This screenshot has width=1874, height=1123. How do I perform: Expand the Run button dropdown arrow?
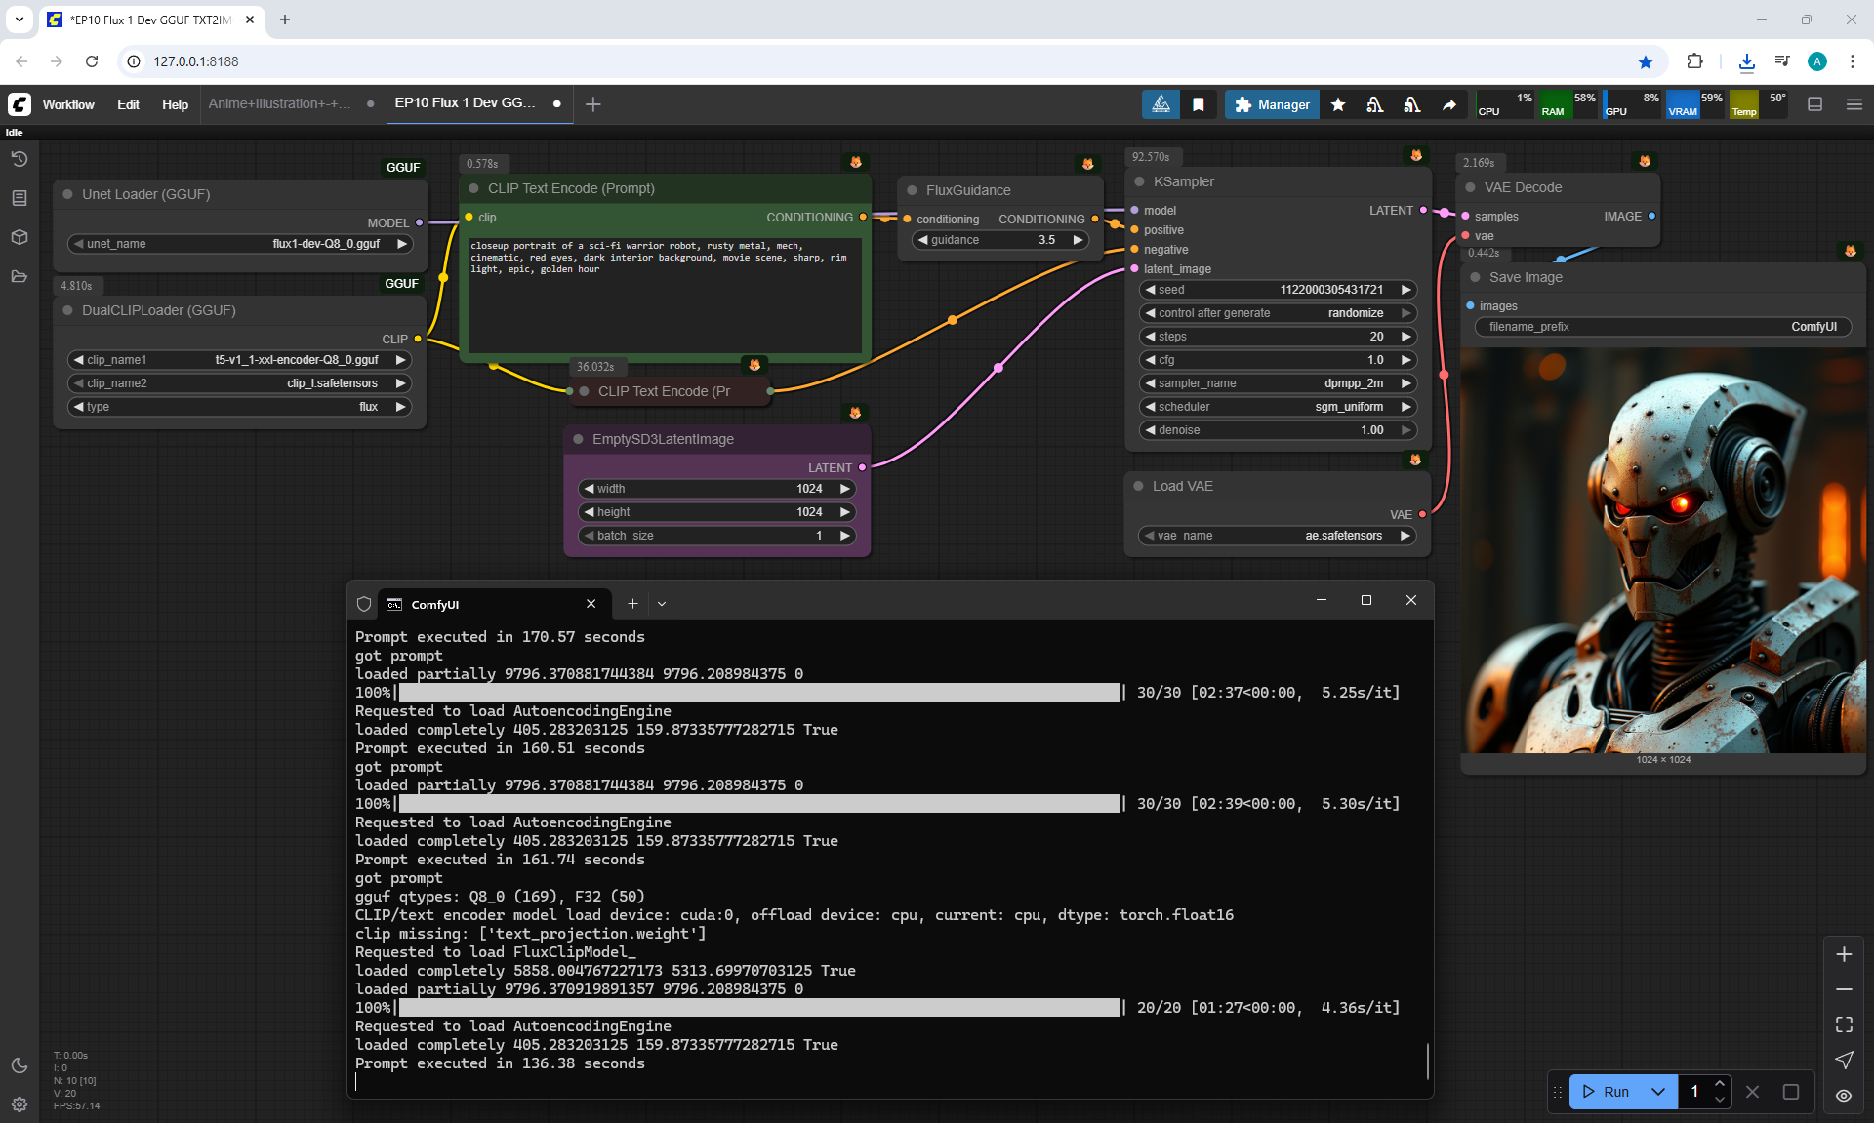(x=1658, y=1092)
